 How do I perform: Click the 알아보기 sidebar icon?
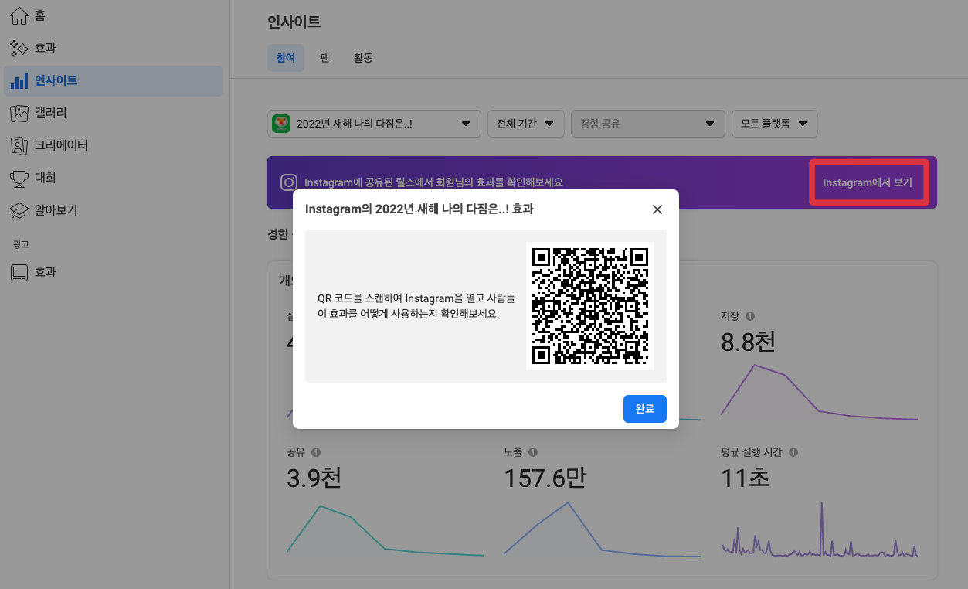click(x=19, y=209)
